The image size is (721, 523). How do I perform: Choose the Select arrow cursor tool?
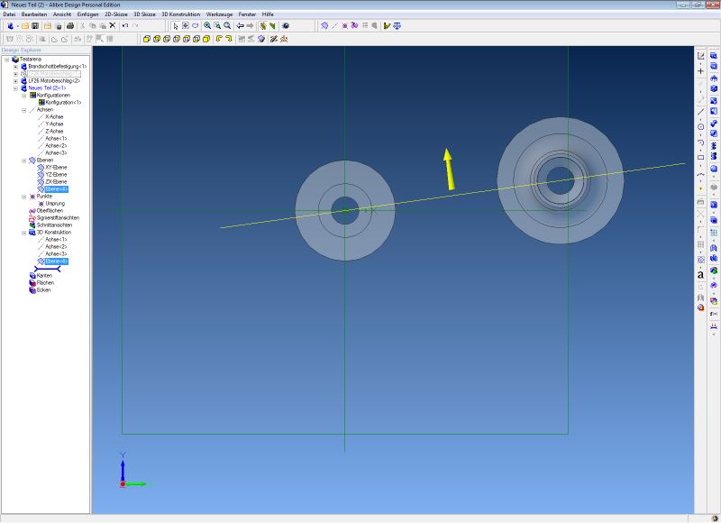175,26
